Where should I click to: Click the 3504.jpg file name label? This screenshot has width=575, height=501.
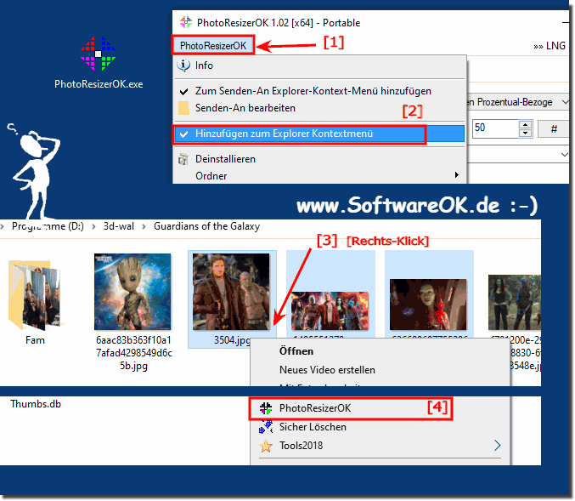pyautogui.click(x=232, y=340)
